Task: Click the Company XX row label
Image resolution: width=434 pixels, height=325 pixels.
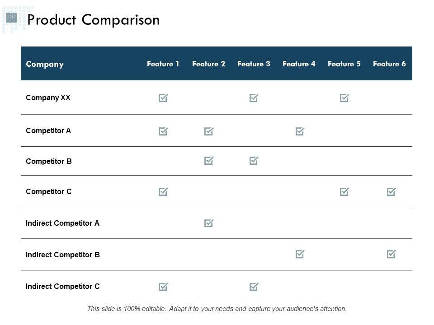Action: pos(48,97)
